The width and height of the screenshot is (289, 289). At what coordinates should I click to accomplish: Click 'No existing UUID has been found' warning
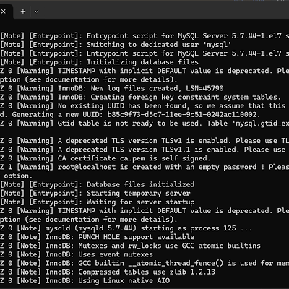tap(144, 106)
